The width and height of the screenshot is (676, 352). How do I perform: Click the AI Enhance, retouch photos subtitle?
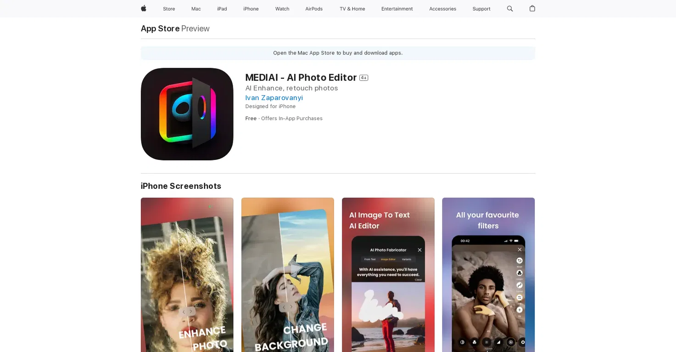tap(291, 88)
